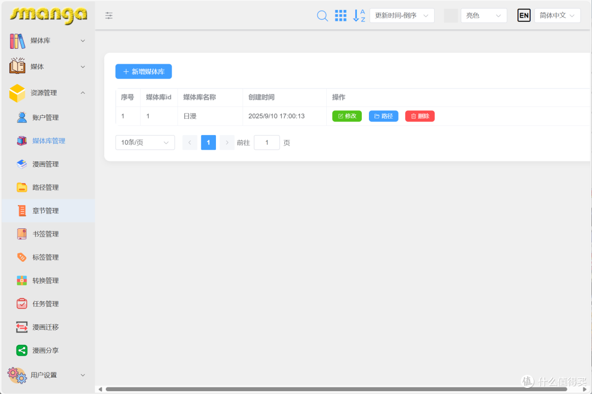Click the 标签管理 tag icon

22,257
